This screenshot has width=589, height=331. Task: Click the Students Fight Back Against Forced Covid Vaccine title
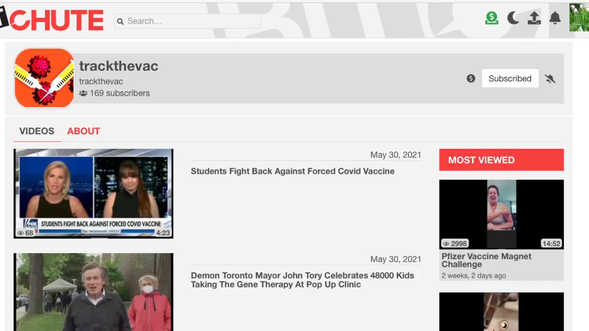click(293, 171)
